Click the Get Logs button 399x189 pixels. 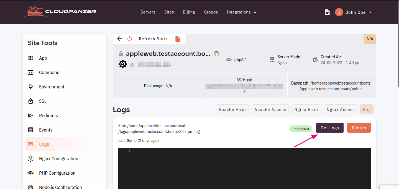point(330,128)
